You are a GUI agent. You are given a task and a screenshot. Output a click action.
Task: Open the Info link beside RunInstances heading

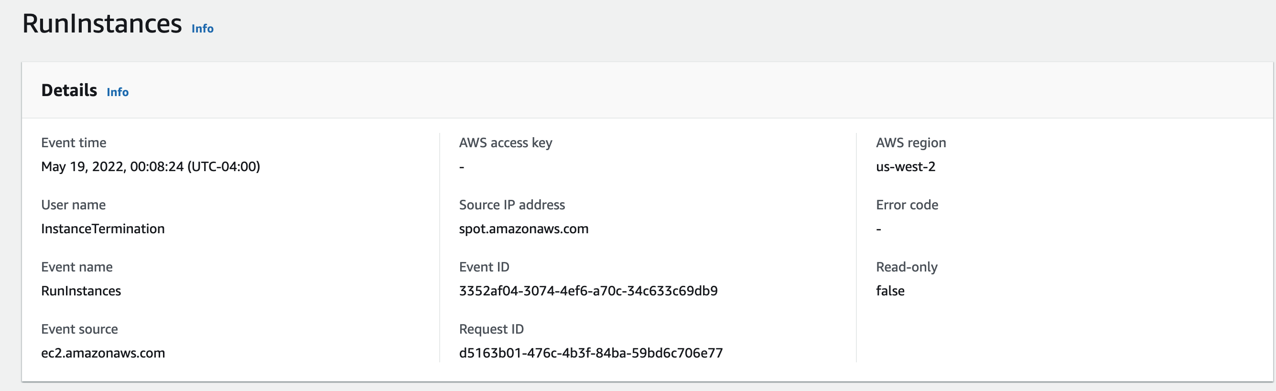point(202,28)
